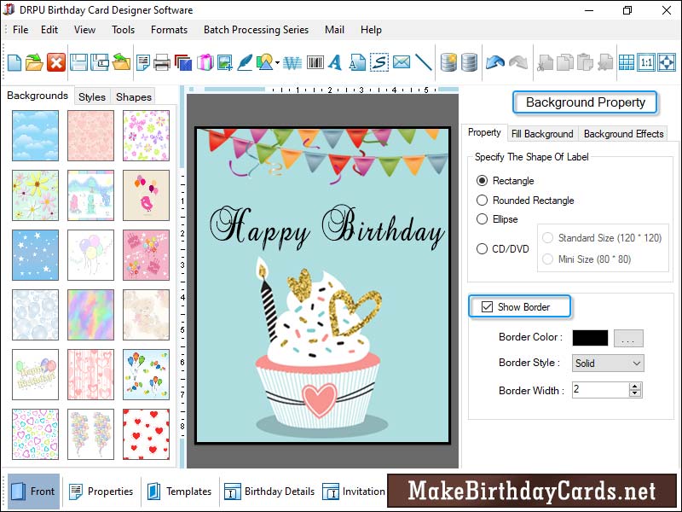This screenshot has width=682, height=512.
Task: Uncheck the Show Border checkbox
Action: [x=486, y=306]
